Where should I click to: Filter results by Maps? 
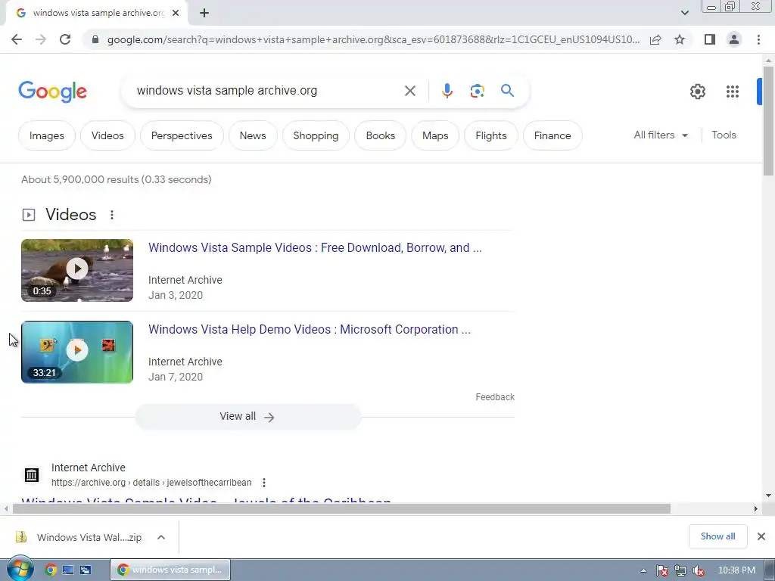(x=435, y=136)
